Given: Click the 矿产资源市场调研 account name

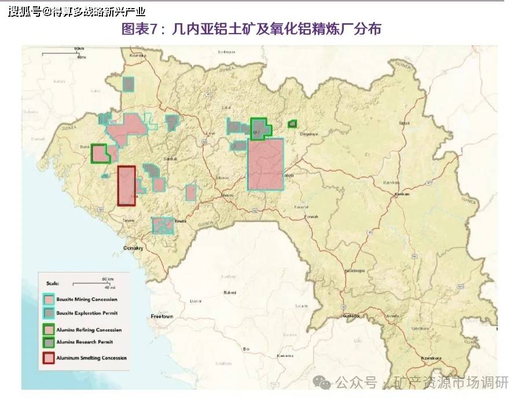Looking at the screenshot, I should coord(451,383).
